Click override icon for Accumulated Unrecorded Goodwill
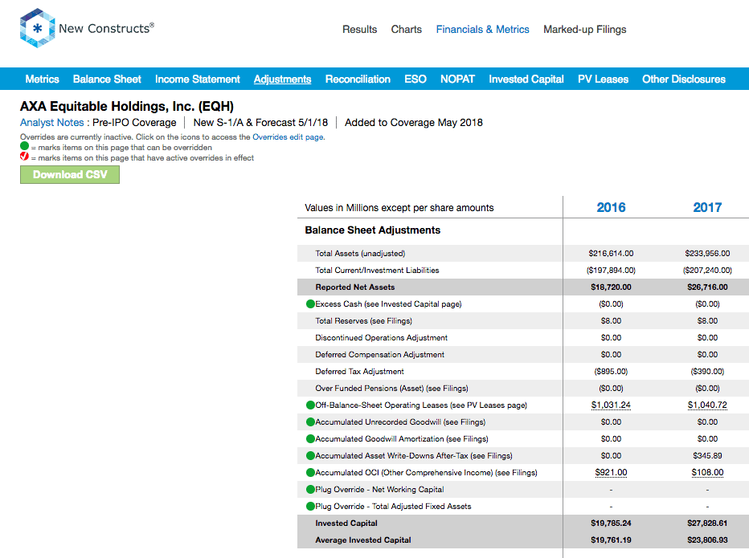 click(x=310, y=422)
